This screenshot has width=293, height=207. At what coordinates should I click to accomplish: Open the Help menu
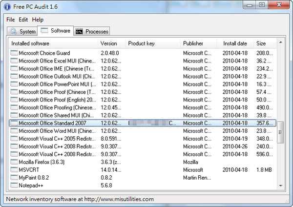click(38, 20)
